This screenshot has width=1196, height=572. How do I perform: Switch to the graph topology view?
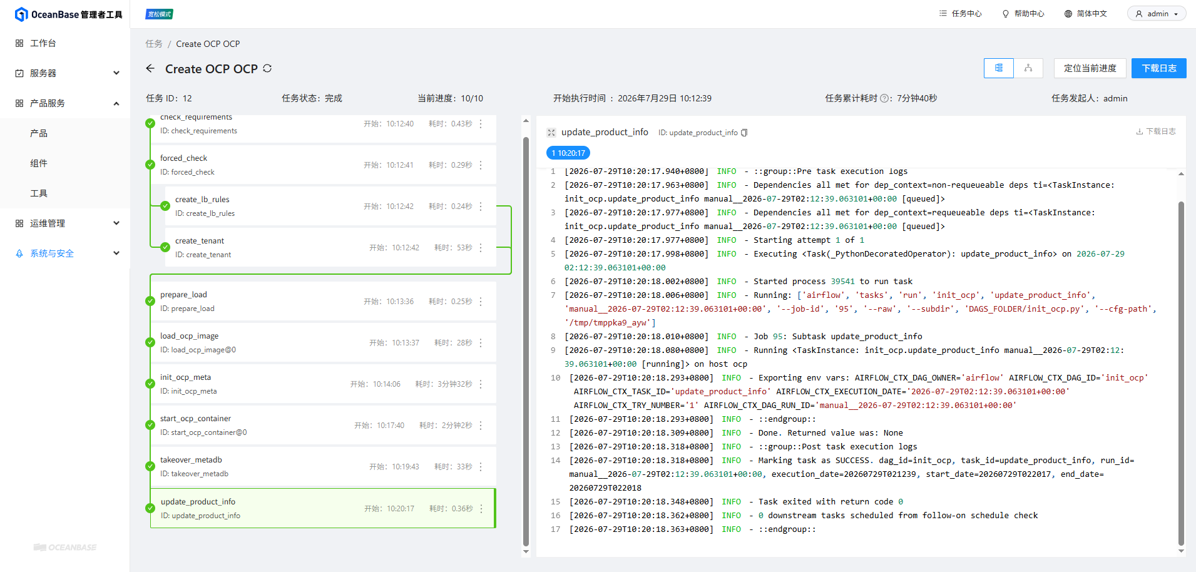(1028, 68)
